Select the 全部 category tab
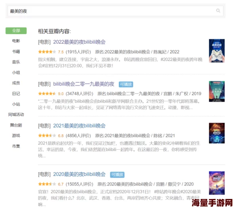This screenshot has height=210, width=235. (x=16, y=31)
